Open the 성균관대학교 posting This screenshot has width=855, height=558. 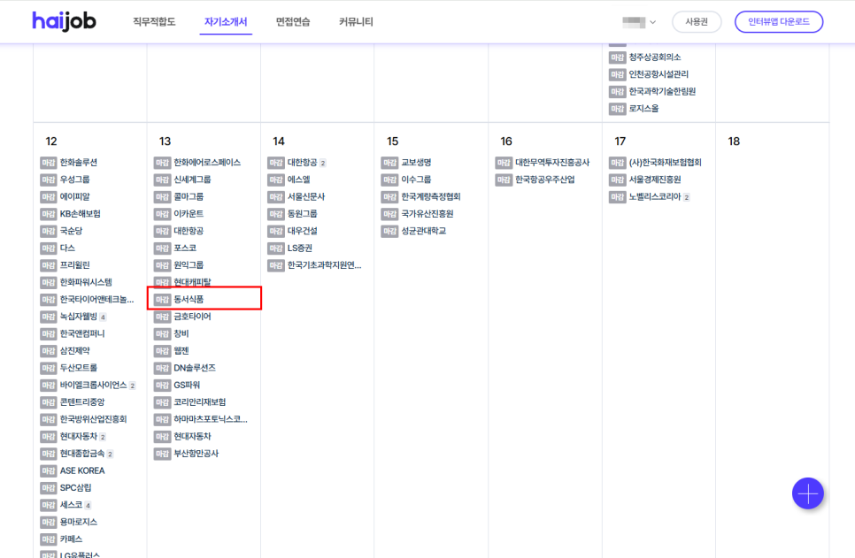coord(423,232)
